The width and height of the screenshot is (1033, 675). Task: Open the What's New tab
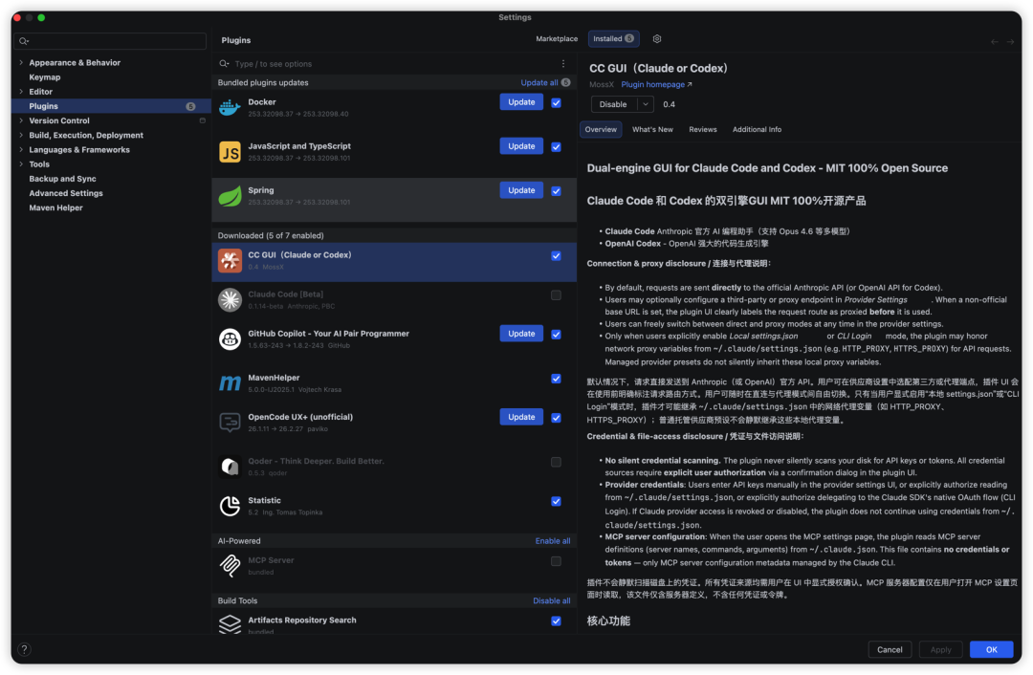pos(652,130)
